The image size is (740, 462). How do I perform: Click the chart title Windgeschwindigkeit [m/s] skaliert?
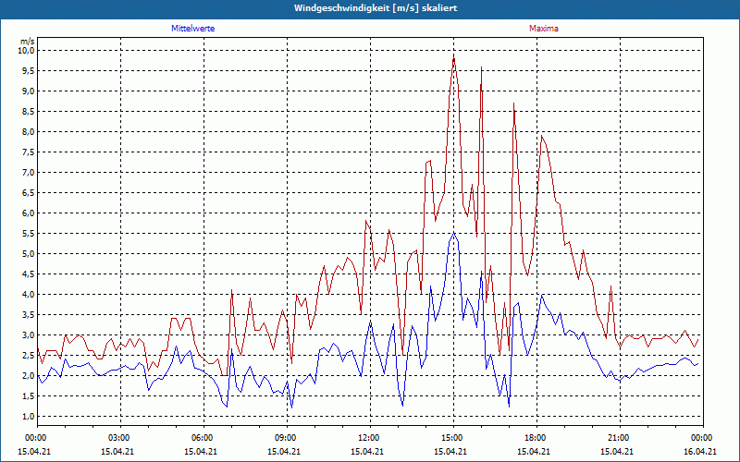point(376,8)
